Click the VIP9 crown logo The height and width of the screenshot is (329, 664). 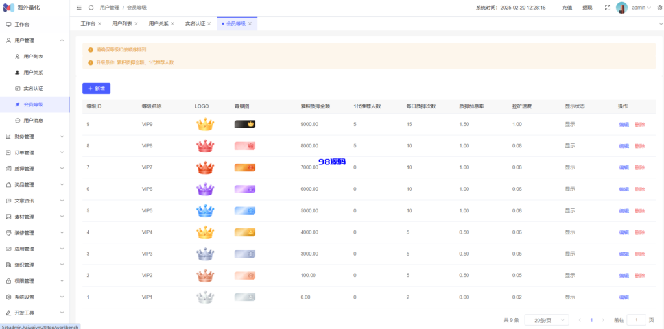tap(206, 124)
